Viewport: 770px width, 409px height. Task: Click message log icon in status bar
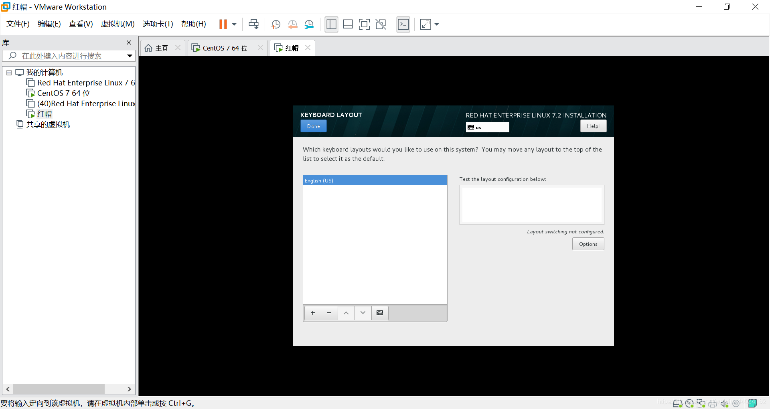(x=753, y=403)
